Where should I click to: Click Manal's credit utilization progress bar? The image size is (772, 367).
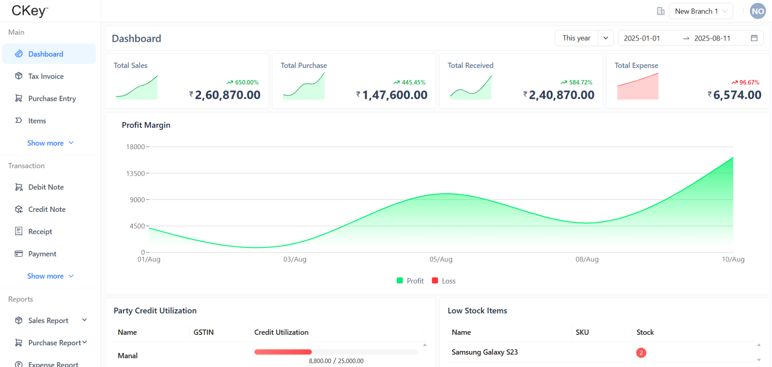[x=336, y=352]
